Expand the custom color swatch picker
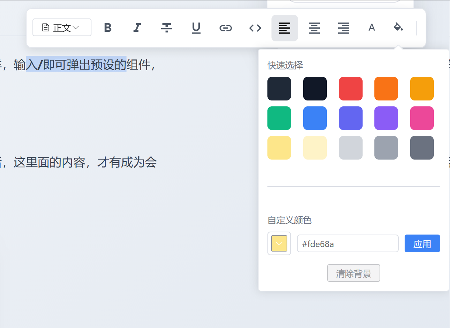Screen dimensions: 450x328 pyautogui.click(x=279, y=243)
